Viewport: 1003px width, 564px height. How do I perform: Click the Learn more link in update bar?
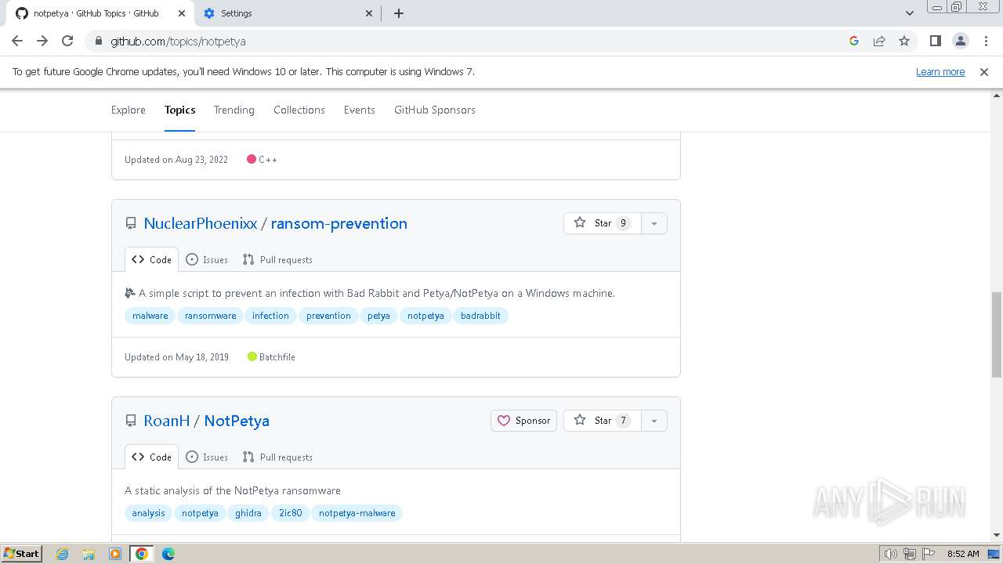(x=940, y=71)
